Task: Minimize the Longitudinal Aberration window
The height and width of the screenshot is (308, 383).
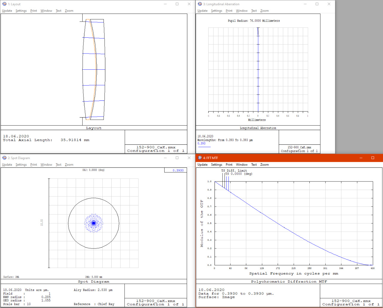Action: click(305, 4)
